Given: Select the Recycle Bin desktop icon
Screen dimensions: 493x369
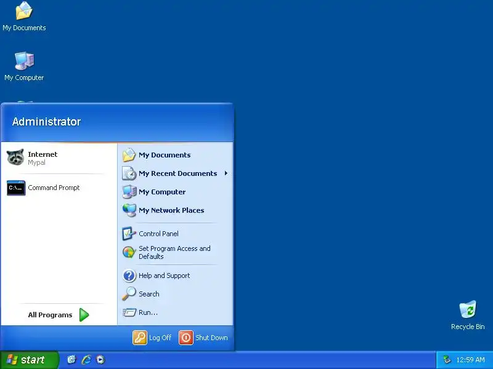Looking at the screenshot, I should (468, 315).
